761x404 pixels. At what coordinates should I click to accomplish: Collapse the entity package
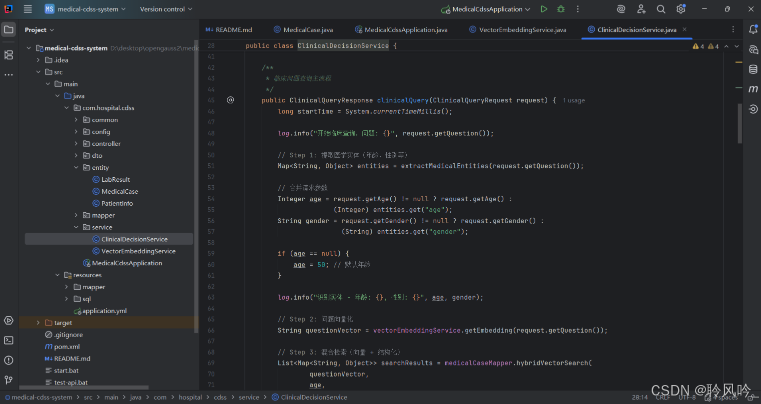coord(76,168)
